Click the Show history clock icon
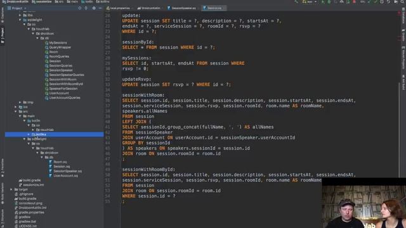Viewport: 406px width, 228px height. 382,1
